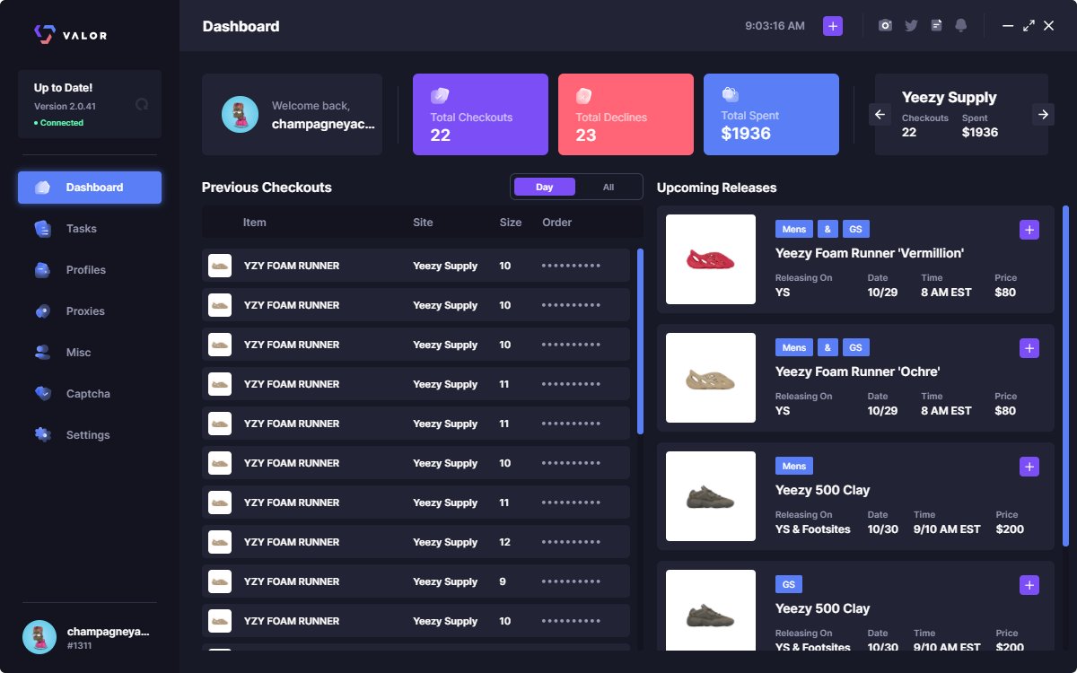Add the Mens Yeezy 500 Clay release
This screenshot has height=673, width=1077.
1029,467
